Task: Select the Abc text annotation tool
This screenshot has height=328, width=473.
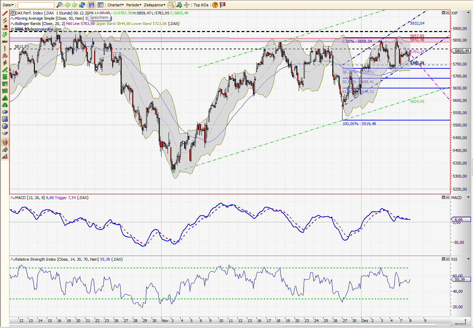Action: pyautogui.click(x=5, y=41)
